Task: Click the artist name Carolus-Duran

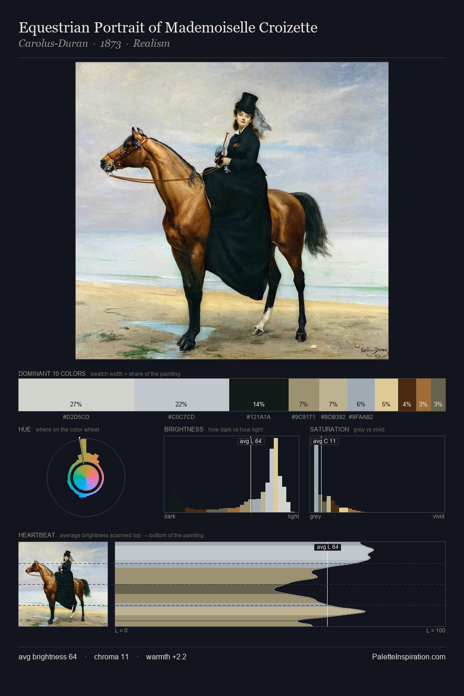Action: (x=53, y=44)
